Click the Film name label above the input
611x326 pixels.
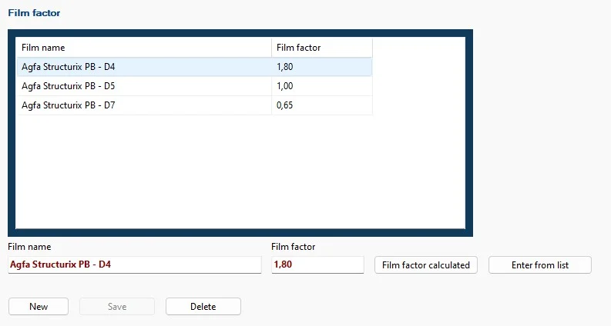coord(29,247)
